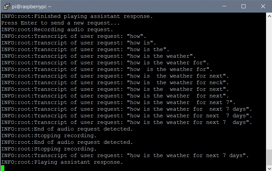Click the empty scrollbar track above thumb
This screenshot has height=171, width=272.
coord(269,83)
